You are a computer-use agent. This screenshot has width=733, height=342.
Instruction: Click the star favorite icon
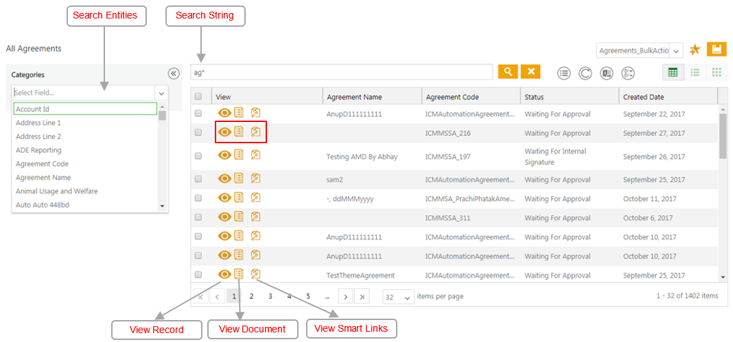pos(695,50)
